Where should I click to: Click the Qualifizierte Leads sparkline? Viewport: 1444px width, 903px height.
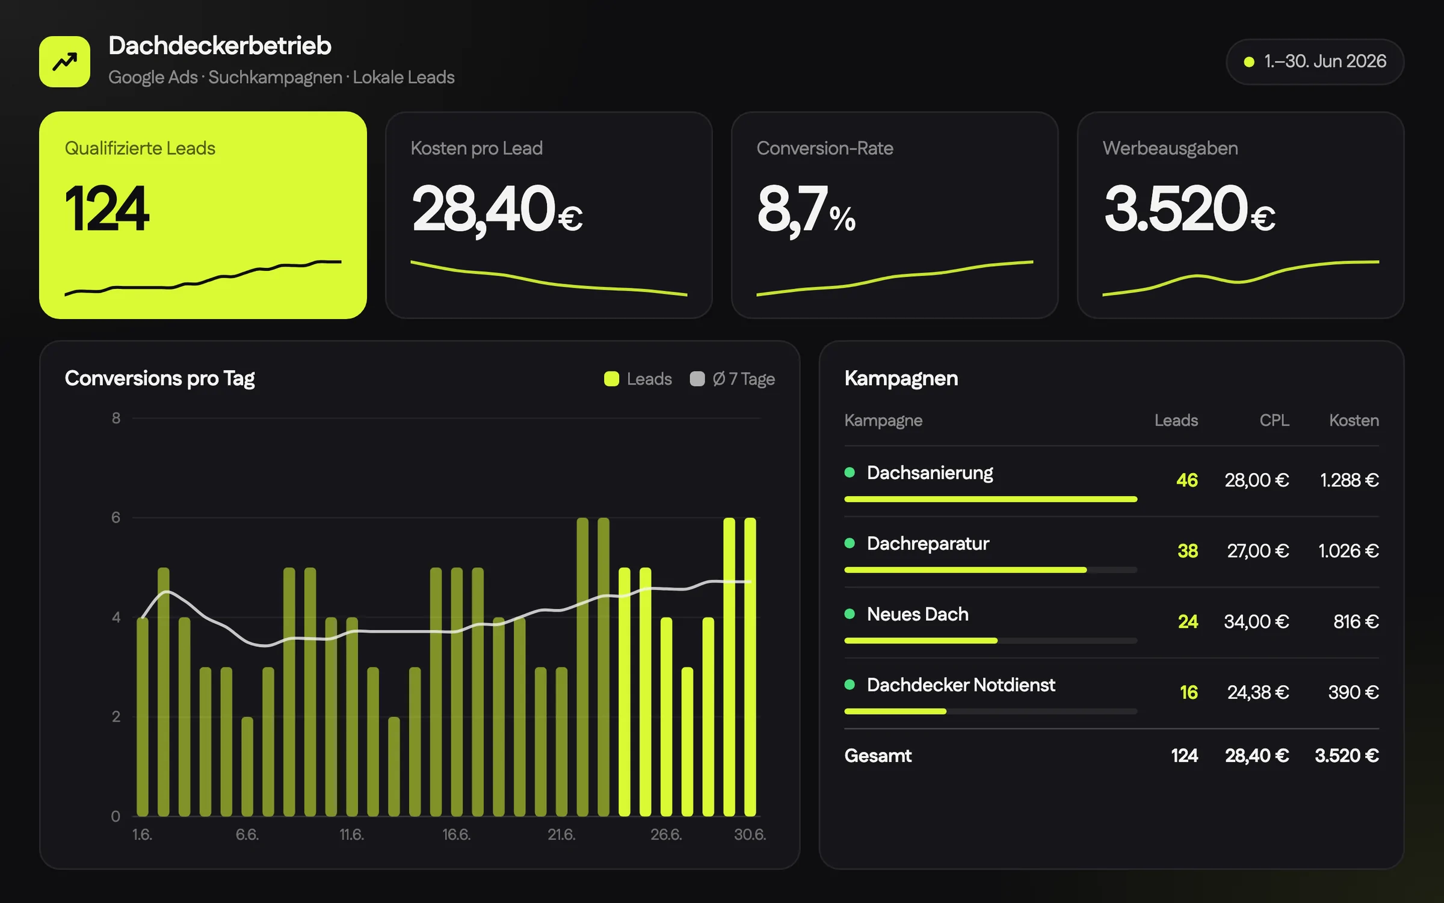(203, 278)
